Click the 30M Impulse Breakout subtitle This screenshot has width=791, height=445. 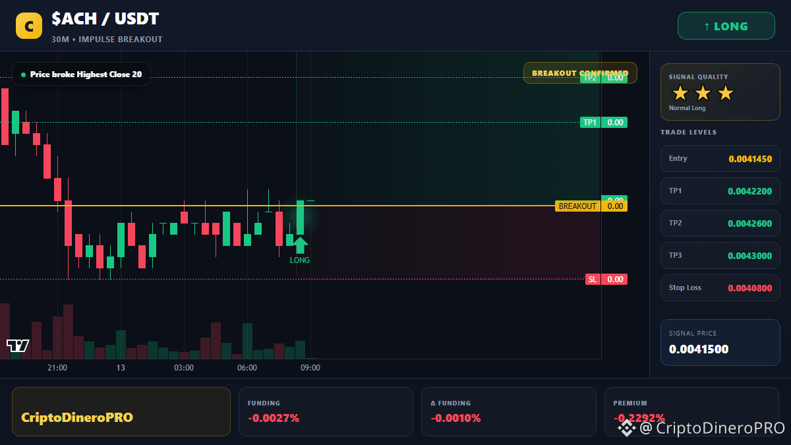[x=107, y=39]
